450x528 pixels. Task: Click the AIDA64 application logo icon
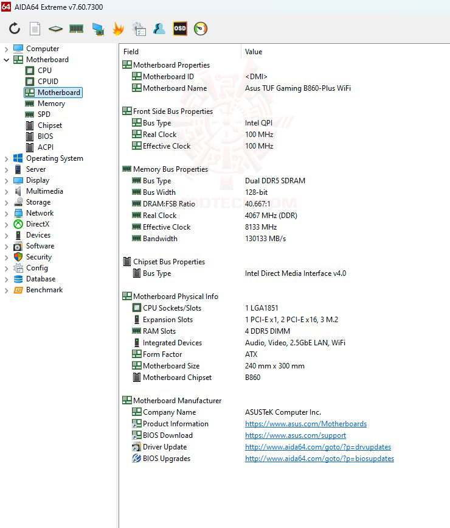click(x=5, y=7)
